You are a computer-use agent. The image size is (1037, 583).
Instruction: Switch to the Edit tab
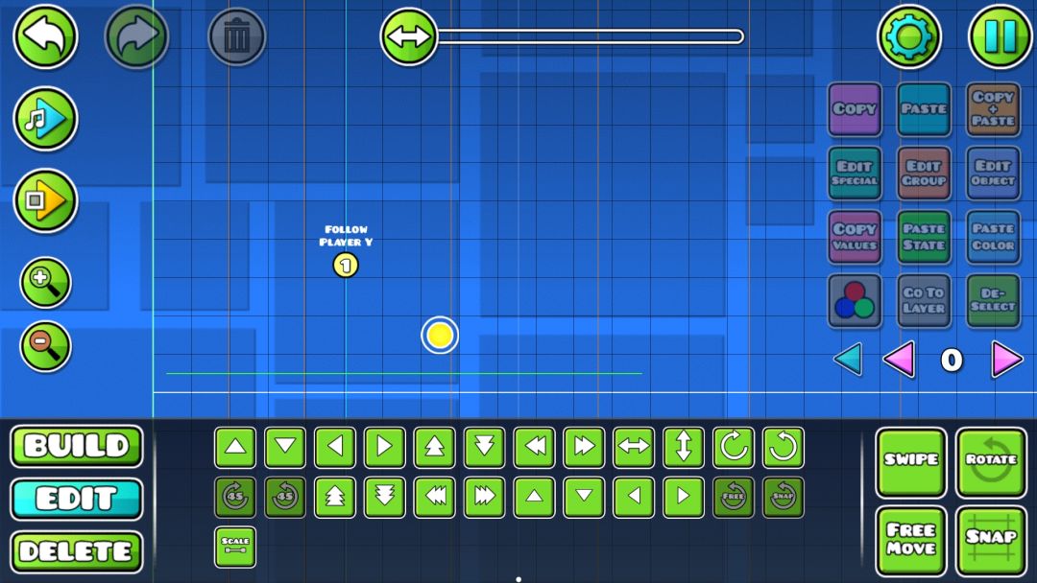point(76,499)
